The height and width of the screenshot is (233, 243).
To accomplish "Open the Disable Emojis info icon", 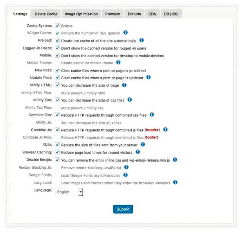I will 175,159.
